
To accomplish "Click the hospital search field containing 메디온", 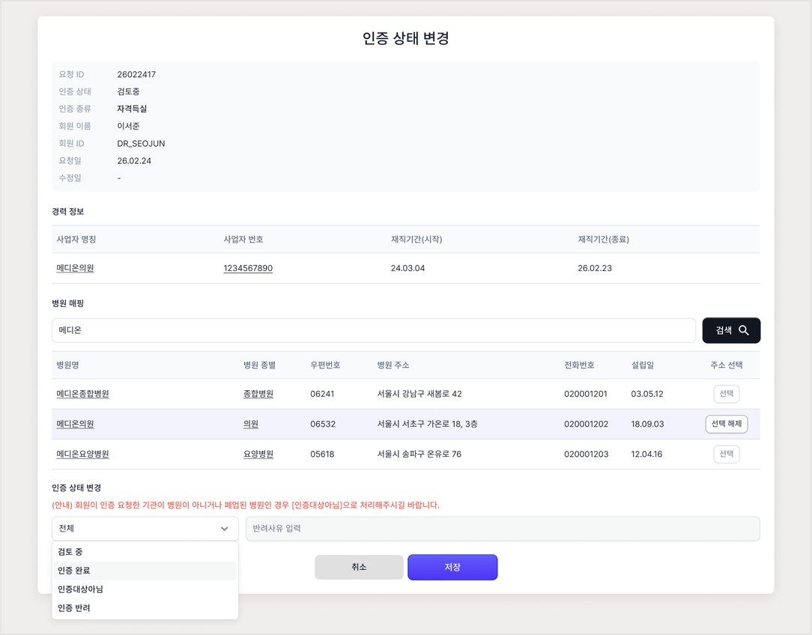I will click(x=373, y=330).
